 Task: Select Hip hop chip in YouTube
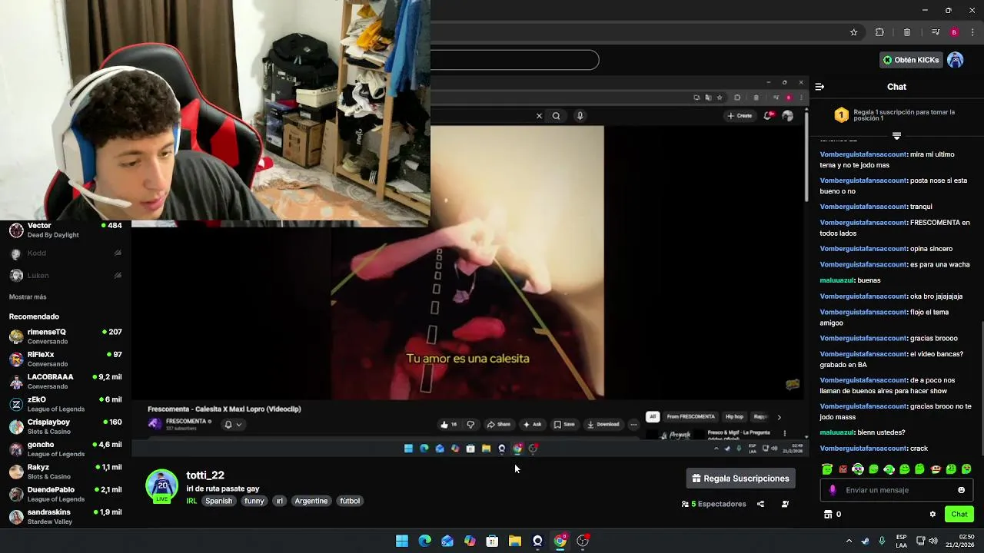[x=734, y=417]
